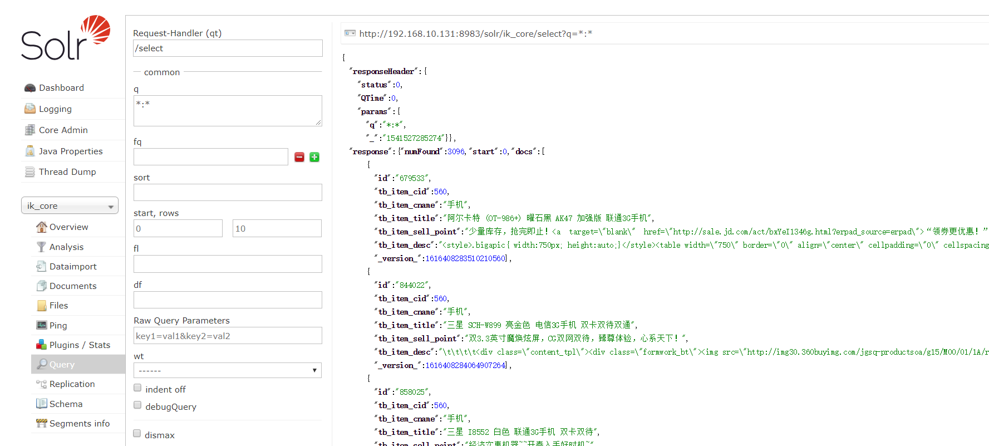The height and width of the screenshot is (446, 989).
Task: Click the Files folder icon
Action: (42, 306)
